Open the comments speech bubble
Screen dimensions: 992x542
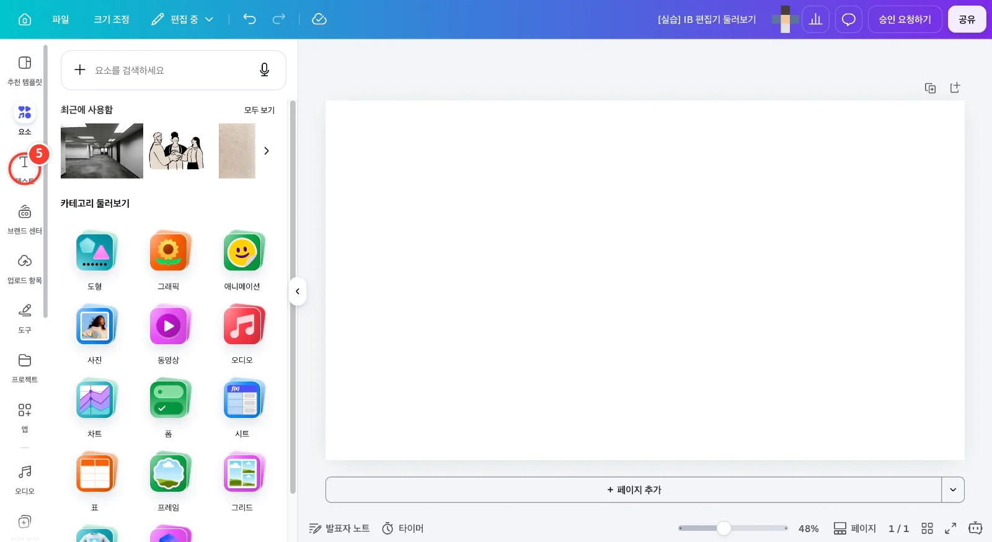click(849, 19)
